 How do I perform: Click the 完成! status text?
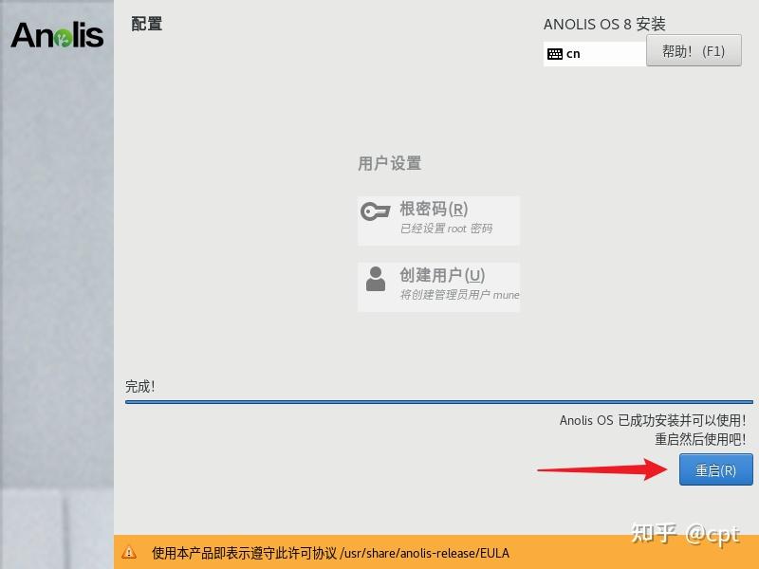[139, 386]
